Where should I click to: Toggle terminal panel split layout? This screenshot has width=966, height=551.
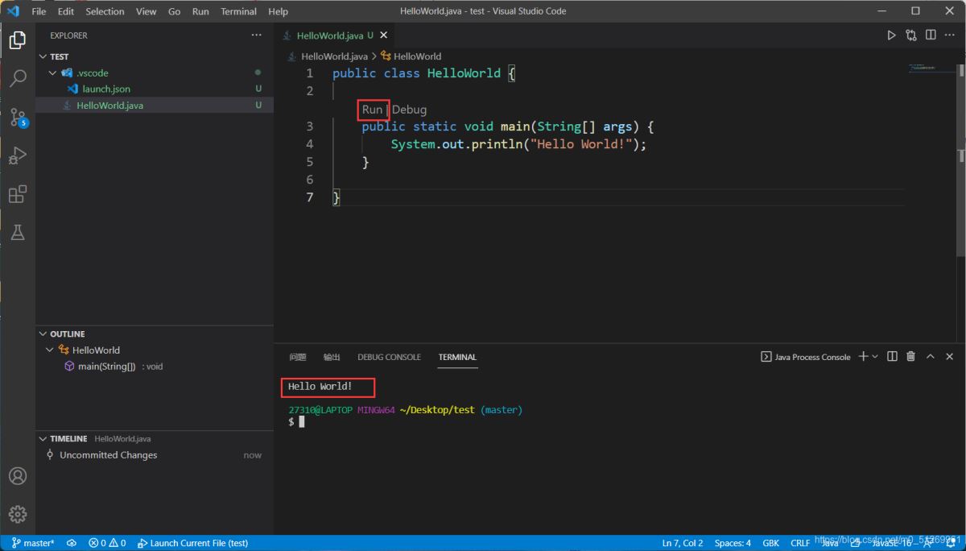[x=892, y=357]
